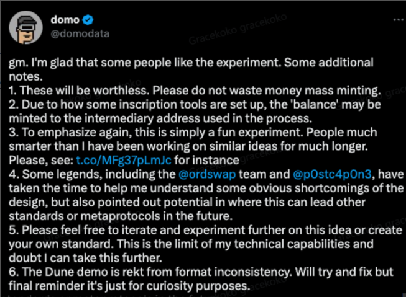The image size is (406, 297).
Task: Follow the t.co/MFg37pLmJc link
Action: [124, 161]
